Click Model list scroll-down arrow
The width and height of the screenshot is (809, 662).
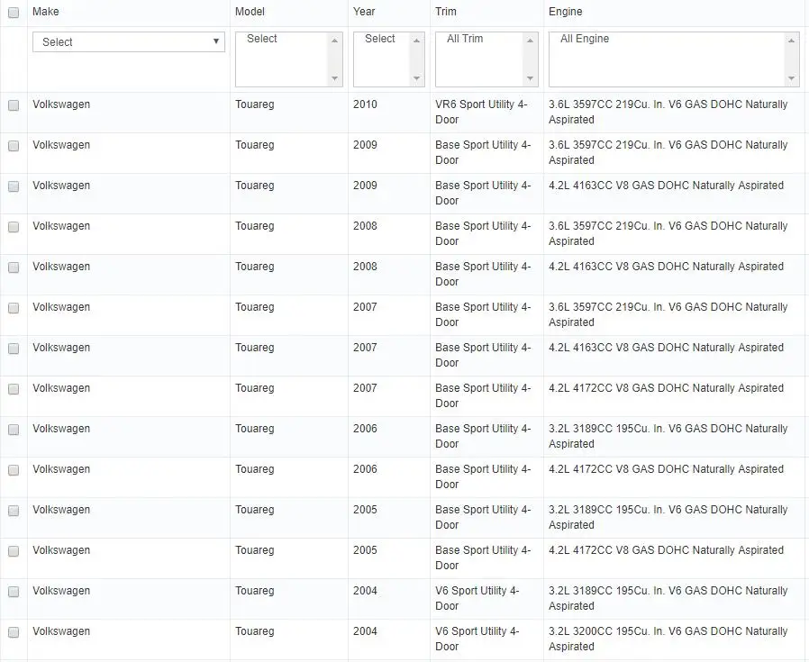coord(335,78)
